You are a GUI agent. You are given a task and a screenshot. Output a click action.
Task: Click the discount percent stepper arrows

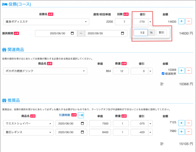pos(144,33)
